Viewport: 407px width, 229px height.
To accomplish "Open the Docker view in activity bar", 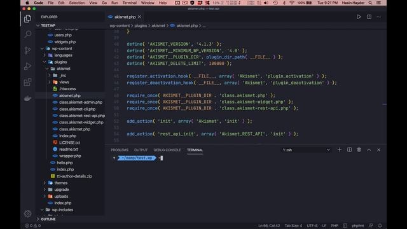I will (27, 98).
